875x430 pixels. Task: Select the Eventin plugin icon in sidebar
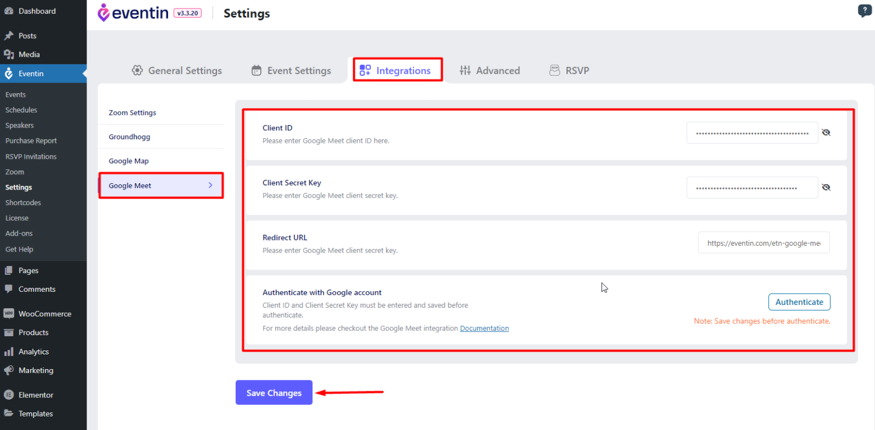coord(9,73)
